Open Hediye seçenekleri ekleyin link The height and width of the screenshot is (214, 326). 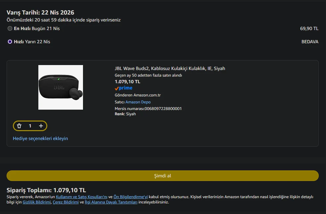coord(40,138)
